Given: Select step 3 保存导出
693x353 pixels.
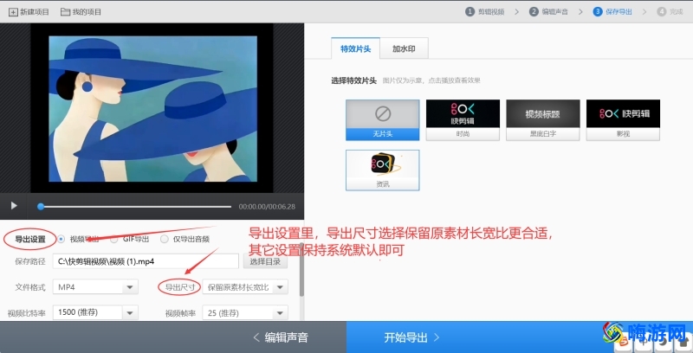Looking at the screenshot, I should point(612,12).
